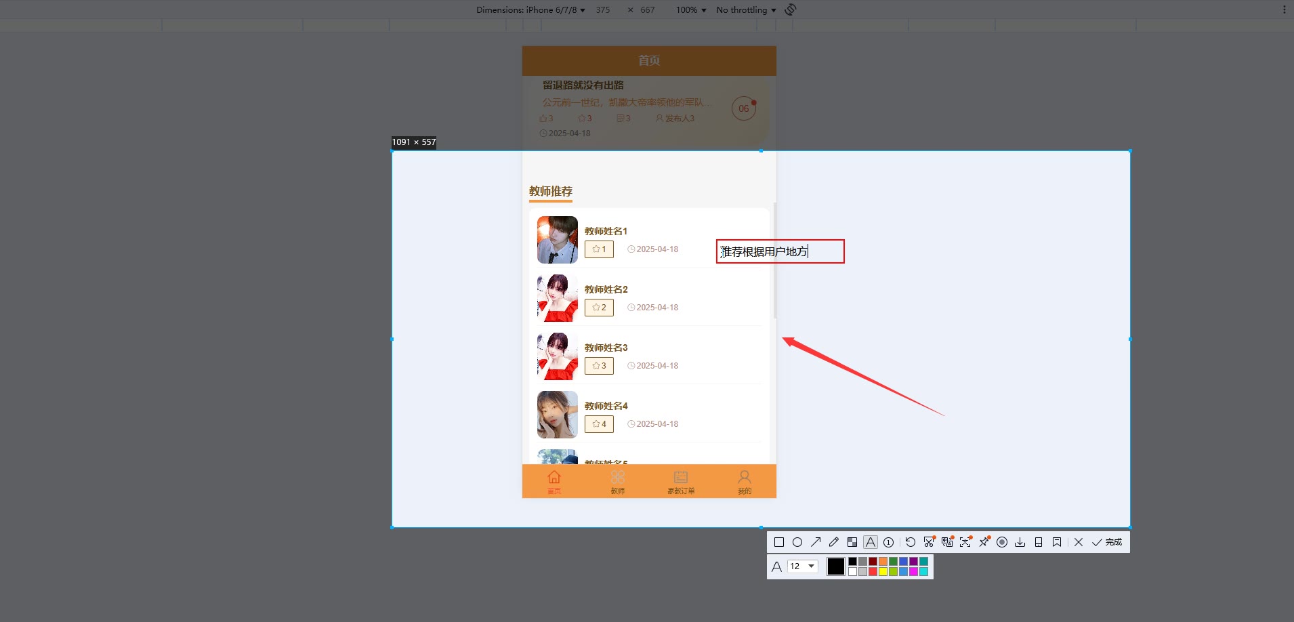Pick the purple color swatch
Screen dimensions: 1294x622
pos(913,562)
